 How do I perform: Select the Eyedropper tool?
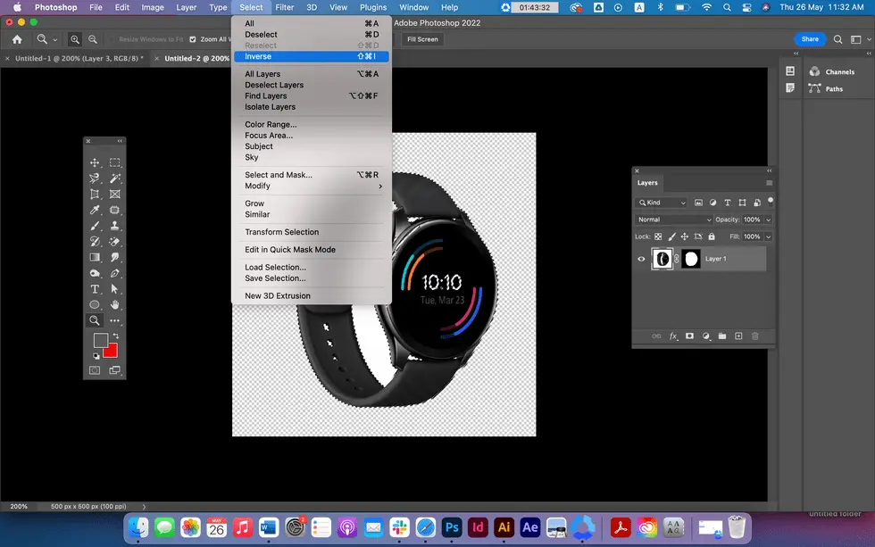coord(95,210)
